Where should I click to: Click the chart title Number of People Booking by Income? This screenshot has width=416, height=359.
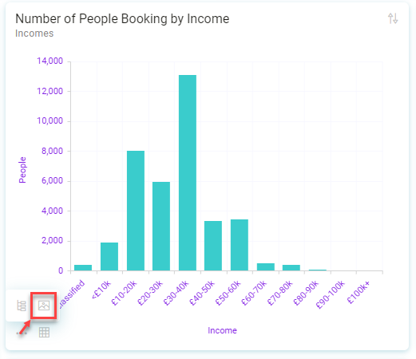(122, 19)
